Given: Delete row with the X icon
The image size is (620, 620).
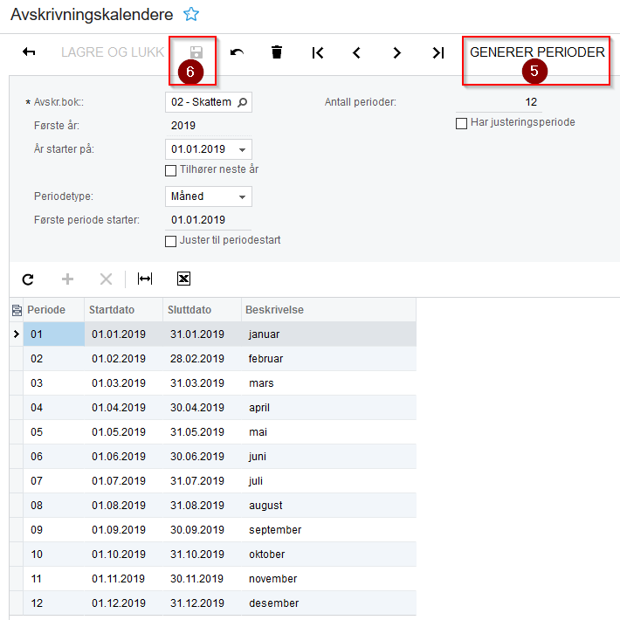Looking at the screenshot, I should point(106,279).
